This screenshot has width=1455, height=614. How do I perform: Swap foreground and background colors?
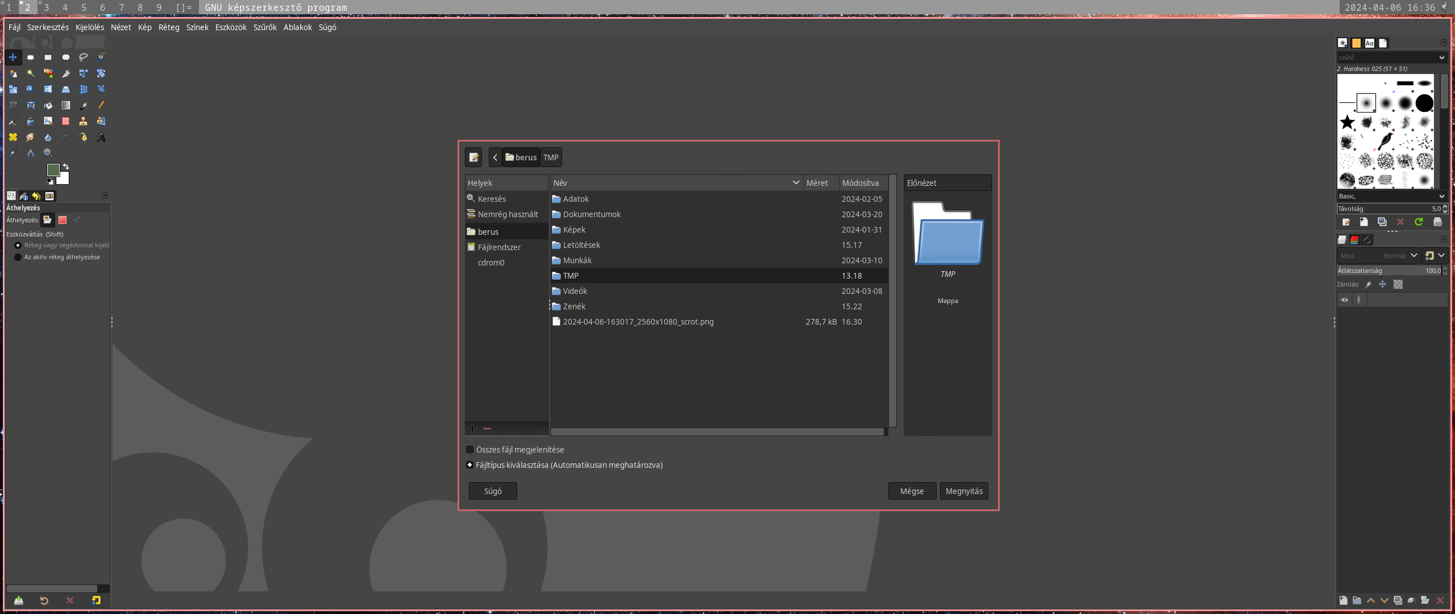(66, 166)
